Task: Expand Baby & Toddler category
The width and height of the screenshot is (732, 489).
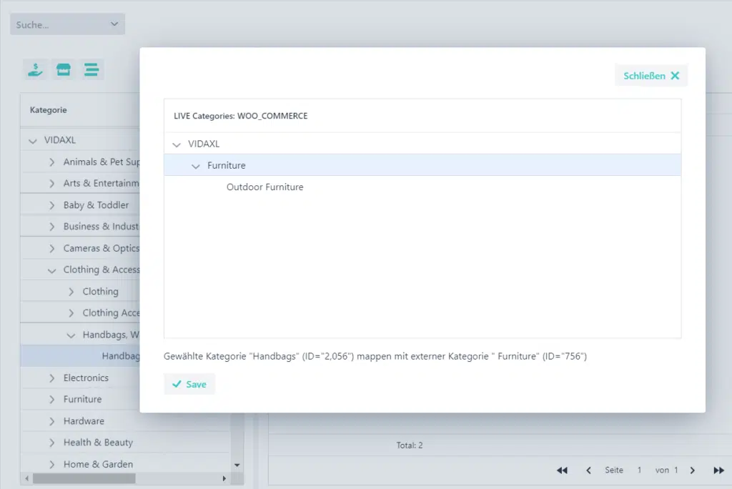Action: [51, 205]
